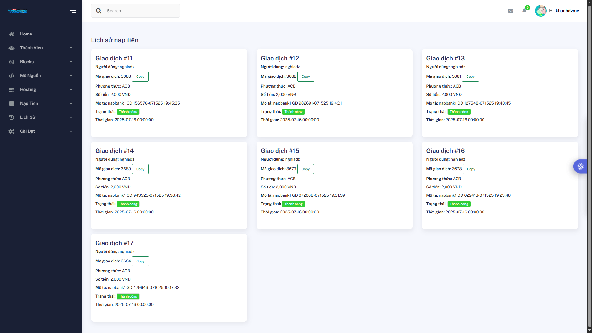Copy transaction code 3683
This screenshot has height=333, width=592.
click(x=140, y=76)
